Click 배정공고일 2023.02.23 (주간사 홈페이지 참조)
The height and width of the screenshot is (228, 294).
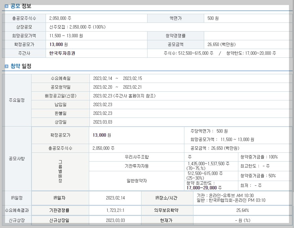coord(124,96)
